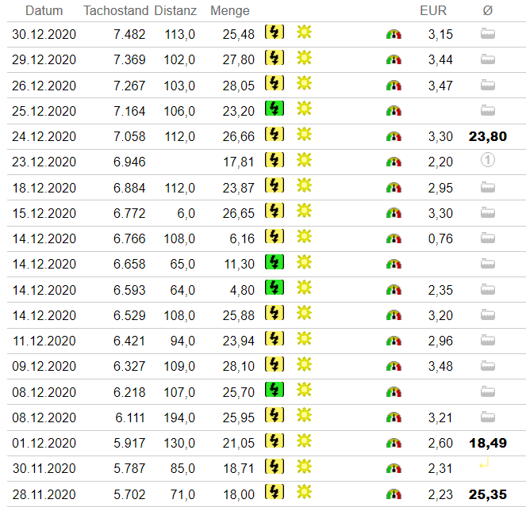Open the entry dated 24.12.2020
This screenshot has height=507, width=526.
(44, 136)
